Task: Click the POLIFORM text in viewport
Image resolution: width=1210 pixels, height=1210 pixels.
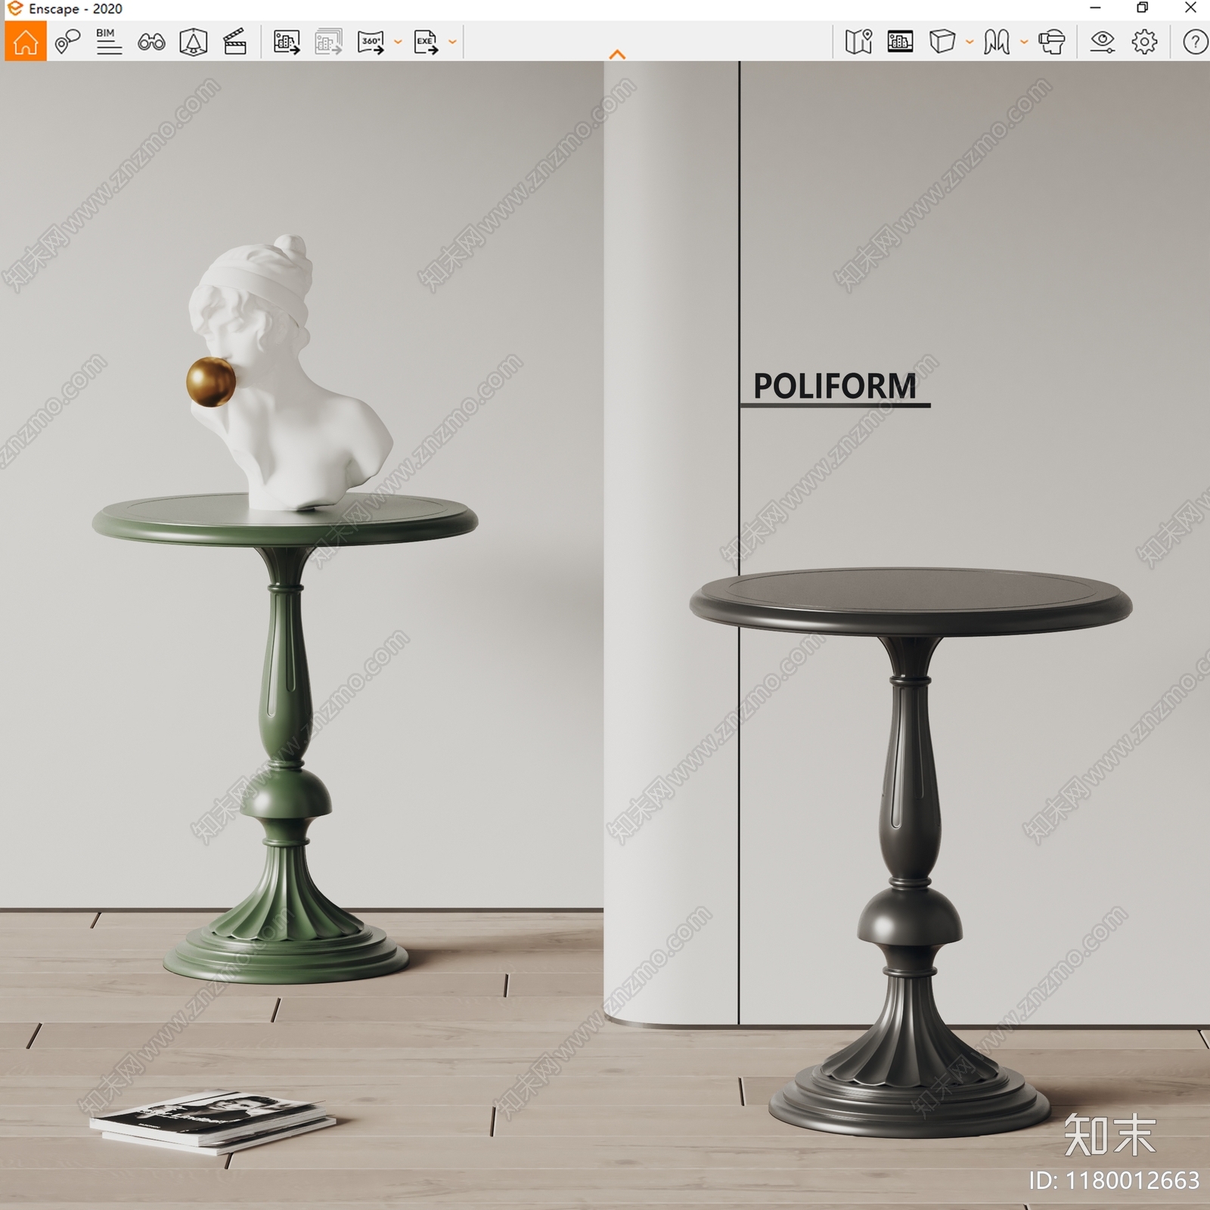Action: [835, 386]
